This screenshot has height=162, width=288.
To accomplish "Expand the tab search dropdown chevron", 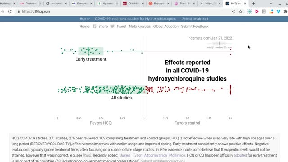I will [271, 4].
